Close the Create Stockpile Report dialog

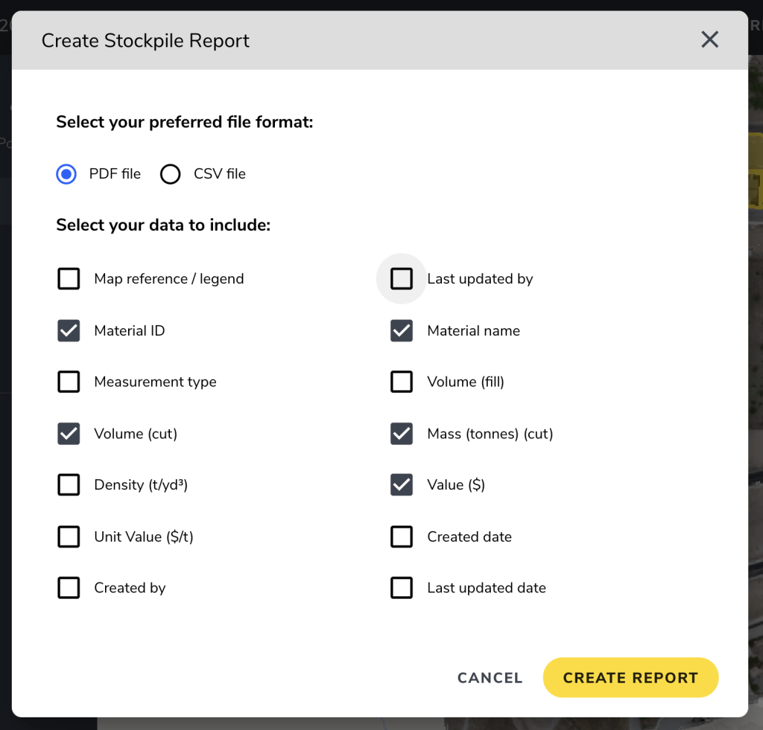click(709, 40)
